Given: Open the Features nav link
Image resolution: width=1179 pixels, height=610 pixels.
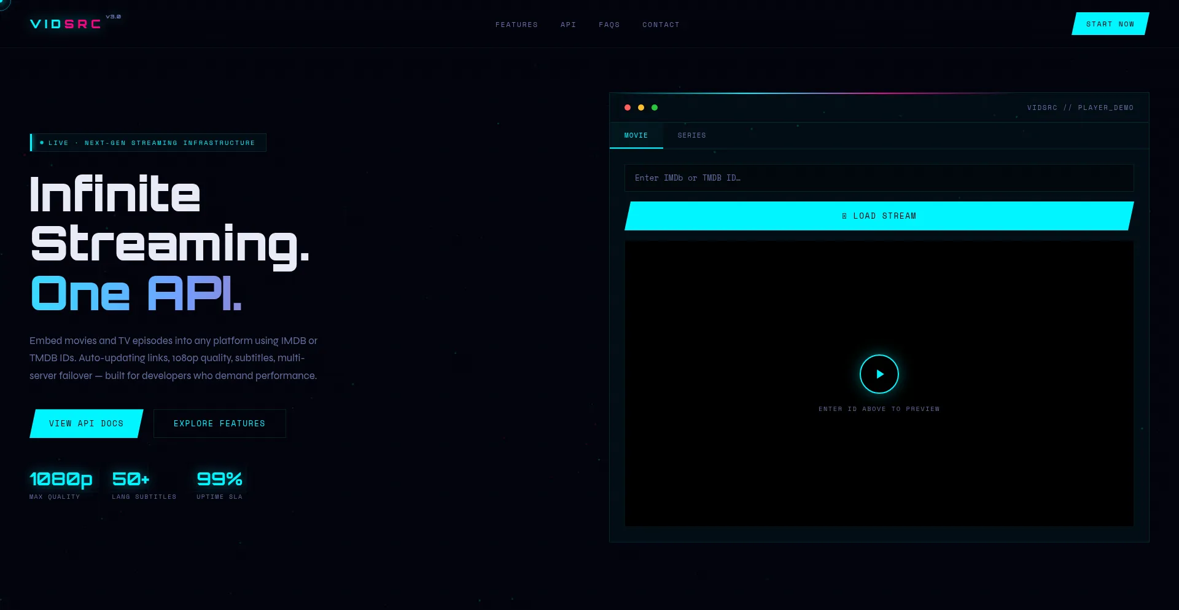Looking at the screenshot, I should (516, 25).
